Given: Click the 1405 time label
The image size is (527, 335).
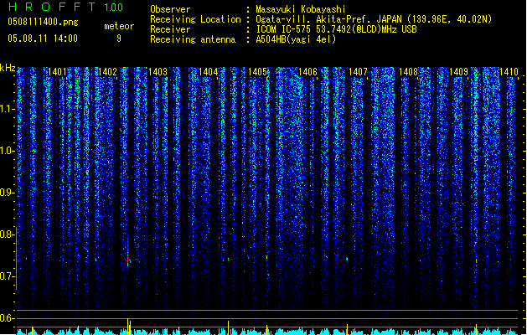Looking at the screenshot, I should (257, 72).
